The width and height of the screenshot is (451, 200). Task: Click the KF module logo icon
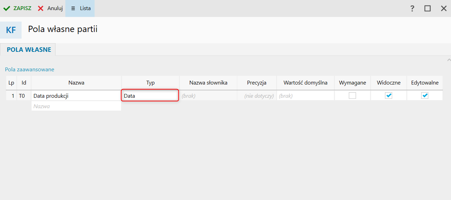pyautogui.click(x=11, y=30)
